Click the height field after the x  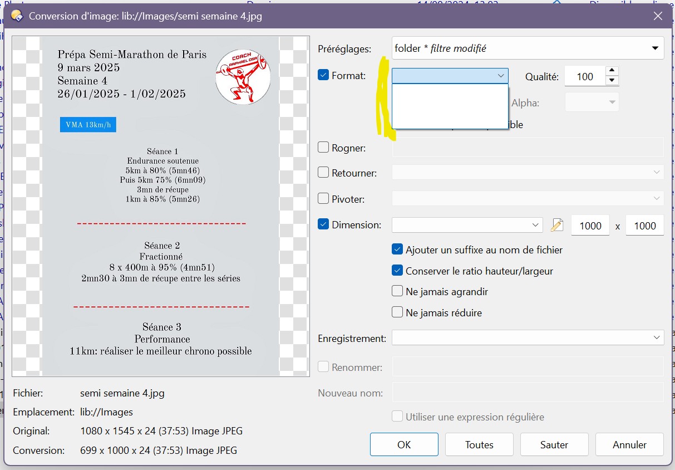[645, 226]
